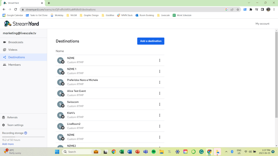The image size is (278, 156).
Task: Open a new browser tab
Action: coord(49,3)
